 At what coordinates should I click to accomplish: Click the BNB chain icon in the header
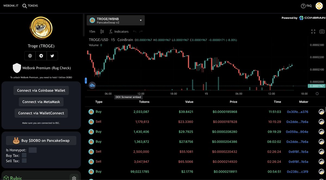coord(319,6)
